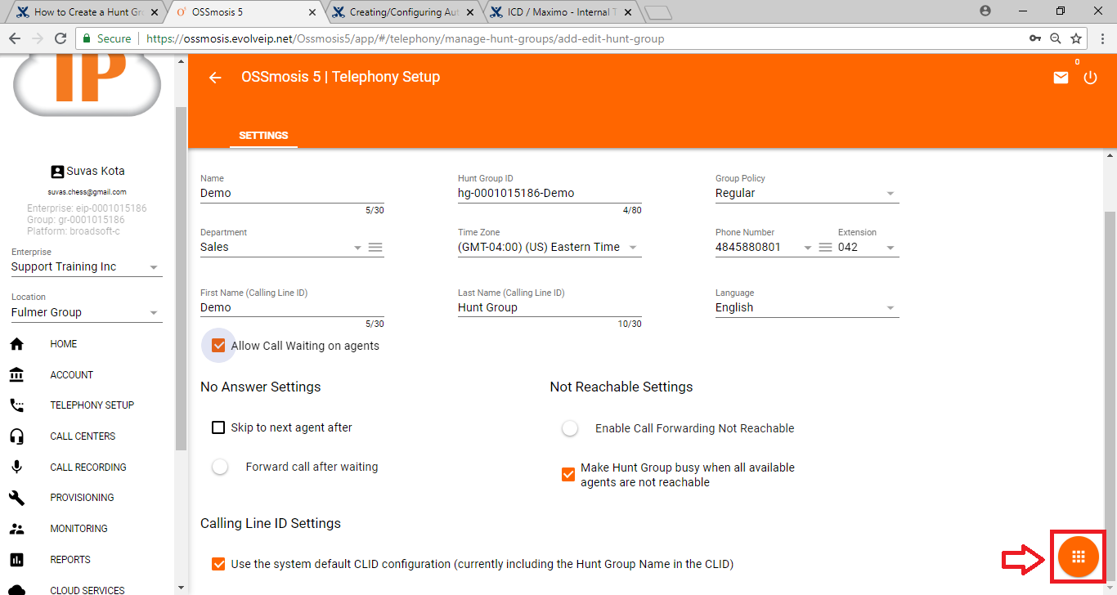Open the mail envelope icon
Image resolution: width=1117 pixels, height=595 pixels.
point(1061,78)
